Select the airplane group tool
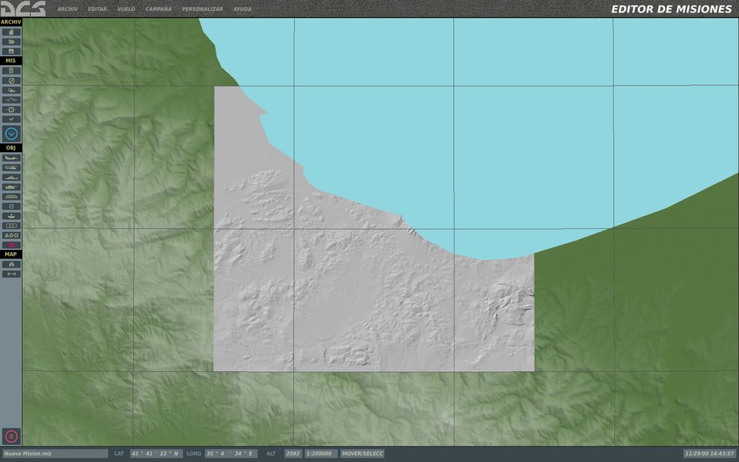This screenshot has height=462, width=739. (x=11, y=158)
